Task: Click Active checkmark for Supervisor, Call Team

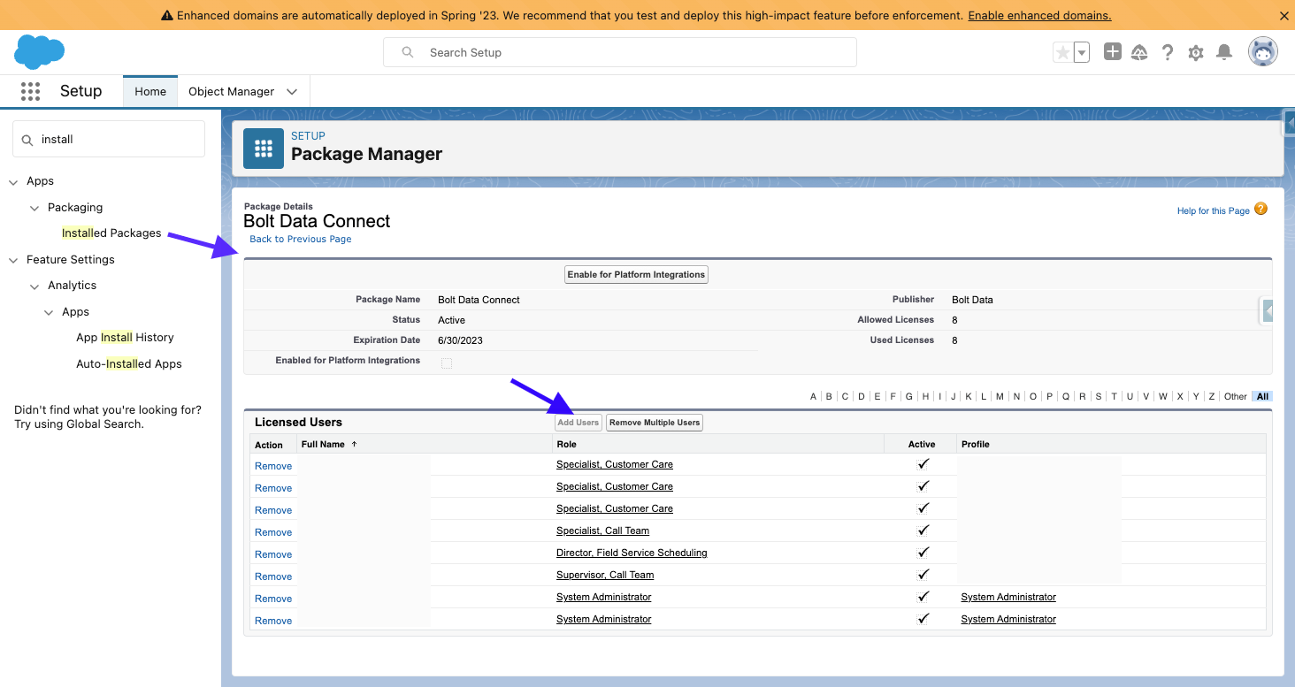Action: pyautogui.click(x=923, y=575)
